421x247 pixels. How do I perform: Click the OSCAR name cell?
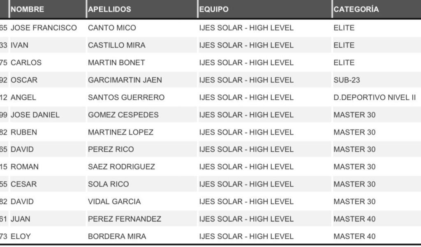(24, 80)
